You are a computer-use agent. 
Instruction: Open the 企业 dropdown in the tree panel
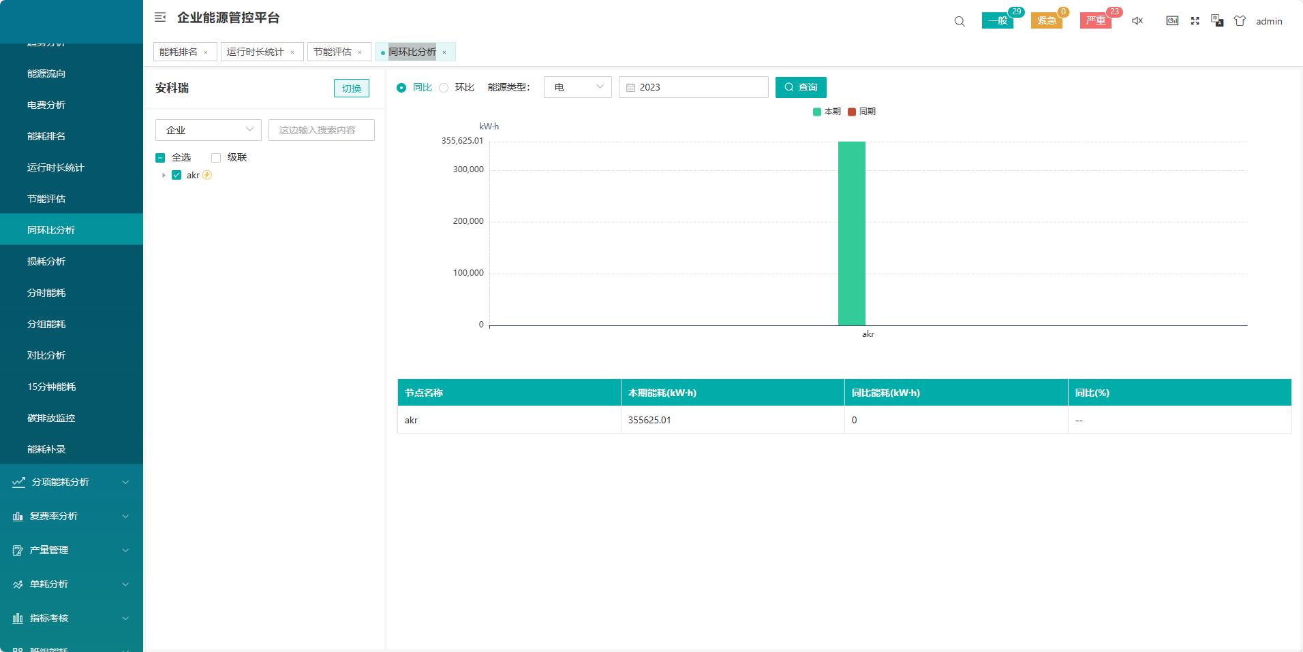click(x=208, y=130)
